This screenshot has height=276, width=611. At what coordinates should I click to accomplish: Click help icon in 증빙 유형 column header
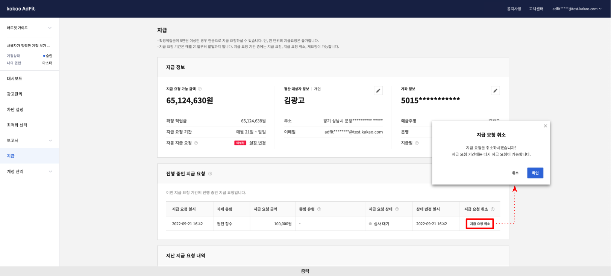tap(319, 209)
